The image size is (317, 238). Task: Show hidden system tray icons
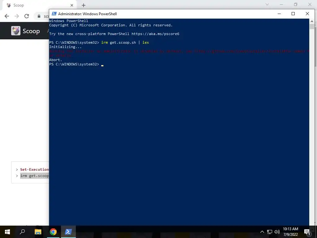[262, 232]
